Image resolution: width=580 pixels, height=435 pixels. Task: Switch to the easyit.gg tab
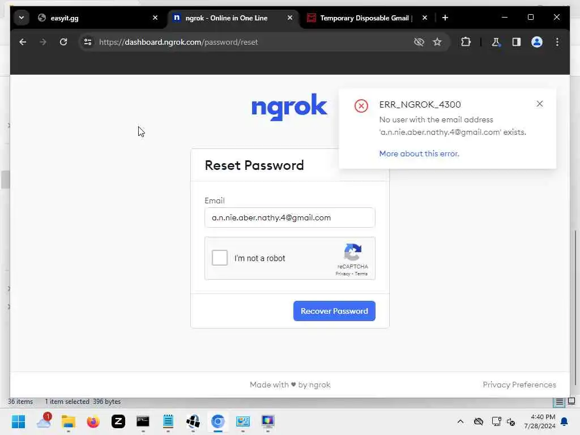pos(97,18)
